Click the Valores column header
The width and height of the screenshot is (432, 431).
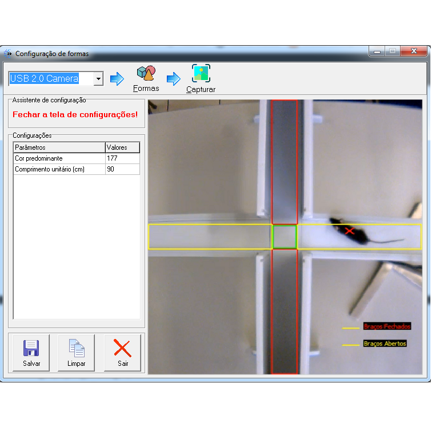point(122,147)
